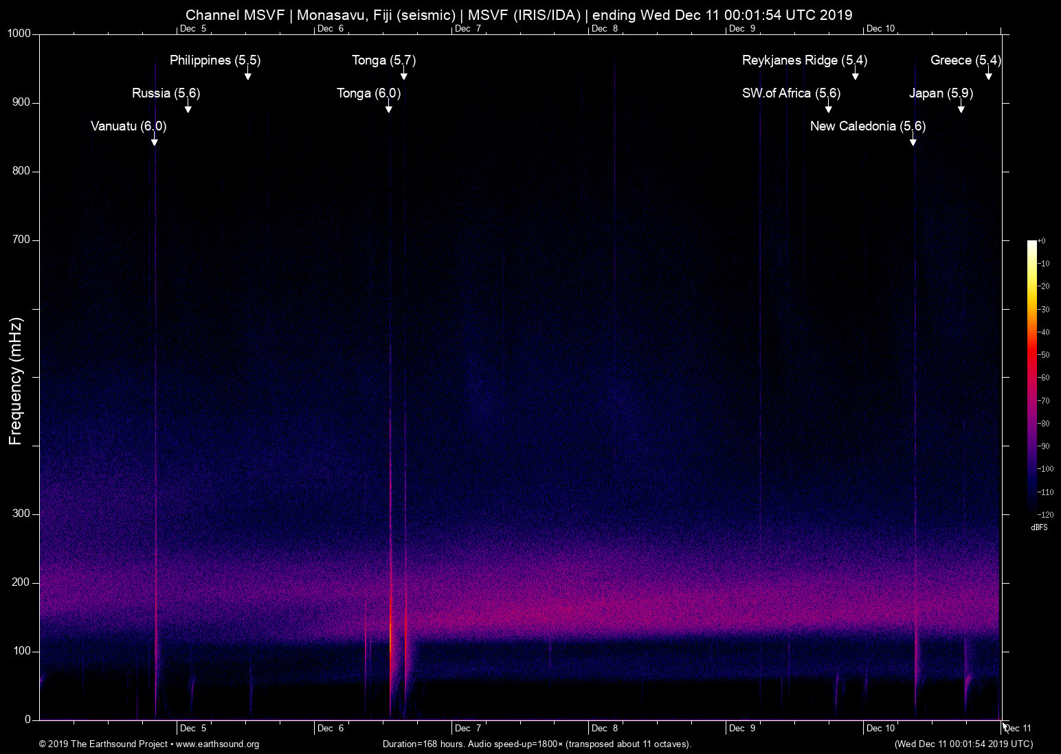Select the Frequency (mHz) axis title
The image size is (1061, 754).
tap(16, 381)
